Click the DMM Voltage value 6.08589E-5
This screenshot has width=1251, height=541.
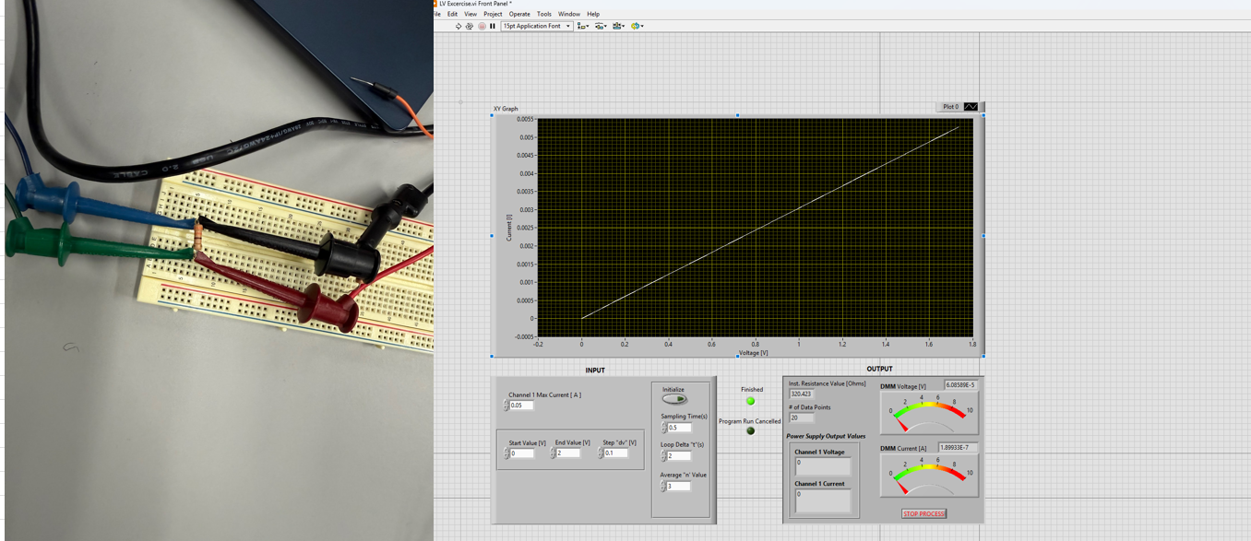click(x=961, y=385)
